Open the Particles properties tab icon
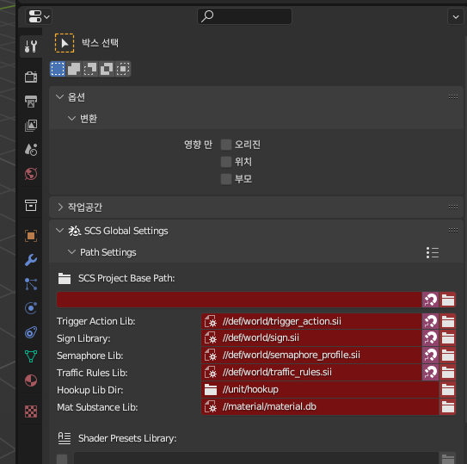The height and width of the screenshot is (464, 467). pos(31,284)
